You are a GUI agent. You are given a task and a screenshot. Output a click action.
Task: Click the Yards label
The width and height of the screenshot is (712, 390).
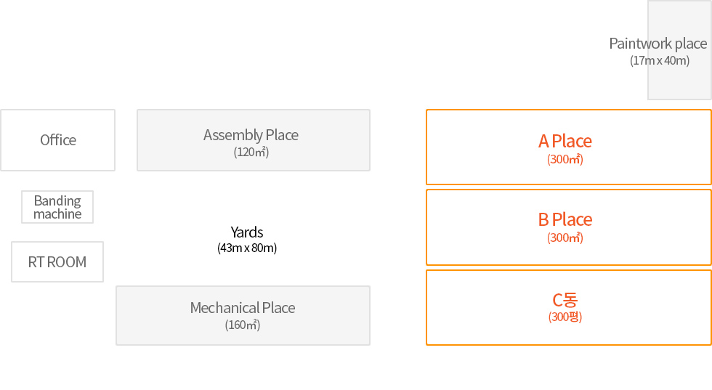click(246, 232)
